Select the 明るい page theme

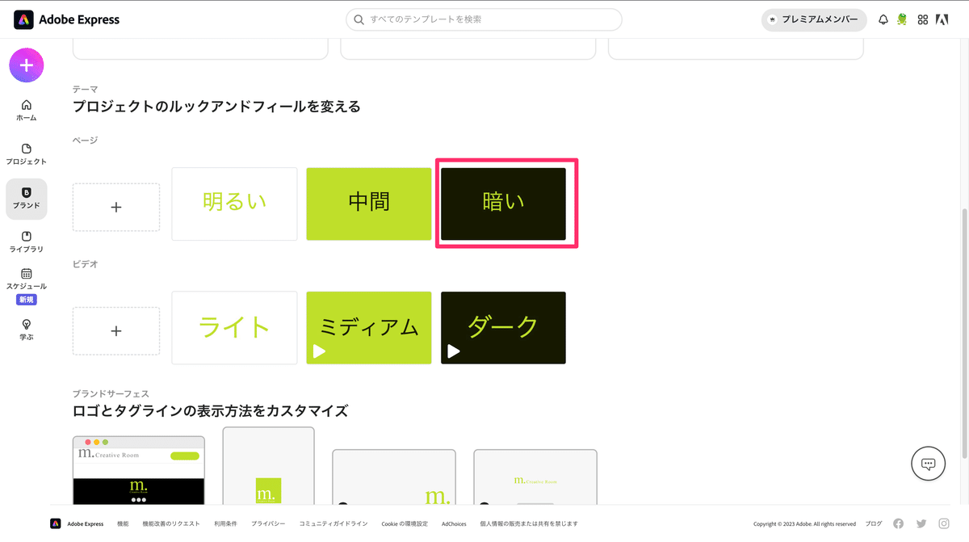(234, 204)
